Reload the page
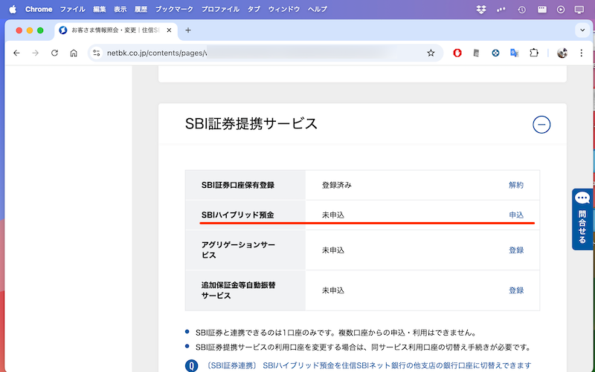The height and width of the screenshot is (372, 595). [54, 53]
